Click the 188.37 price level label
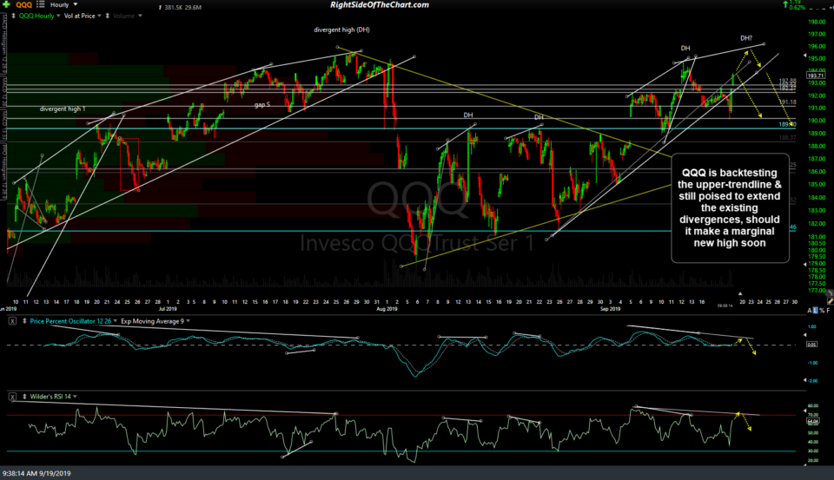Image resolution: width=834 pixels, height=480 pixels. pos(788,138)
